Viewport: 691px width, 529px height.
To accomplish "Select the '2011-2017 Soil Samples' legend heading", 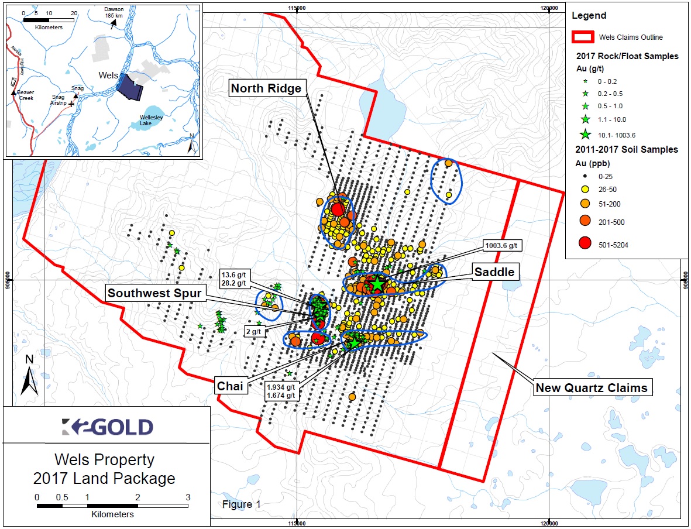I will pyautogui.click(x=627, y=149).
